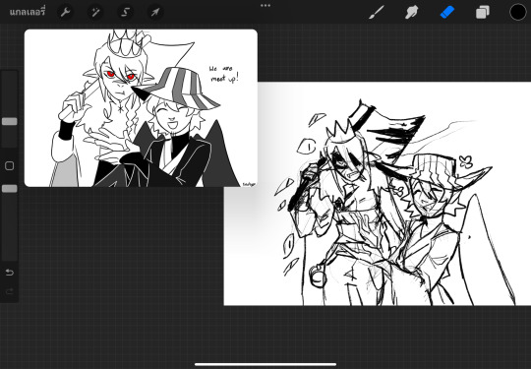
Task: Undo the last stroke with undo arrow
Action: coord(10,273)
